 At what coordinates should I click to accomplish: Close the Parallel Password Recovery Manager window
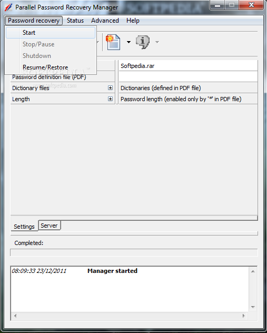coord(251,5)
